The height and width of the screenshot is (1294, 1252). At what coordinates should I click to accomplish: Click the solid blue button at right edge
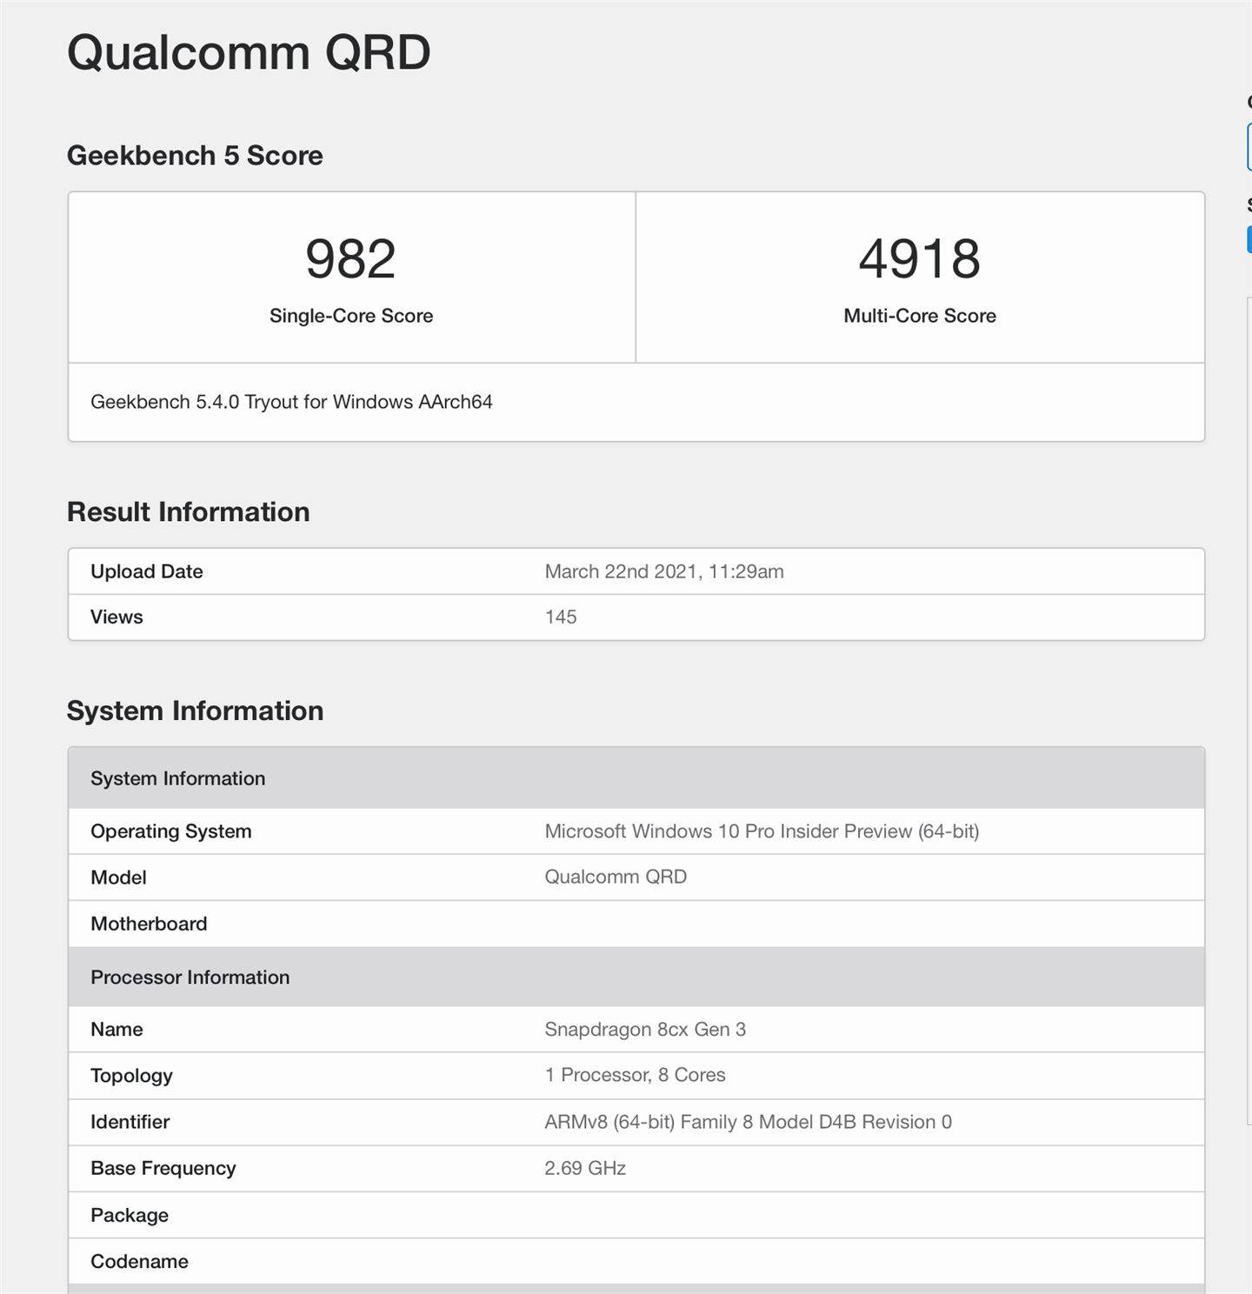tap(1249, 239)
